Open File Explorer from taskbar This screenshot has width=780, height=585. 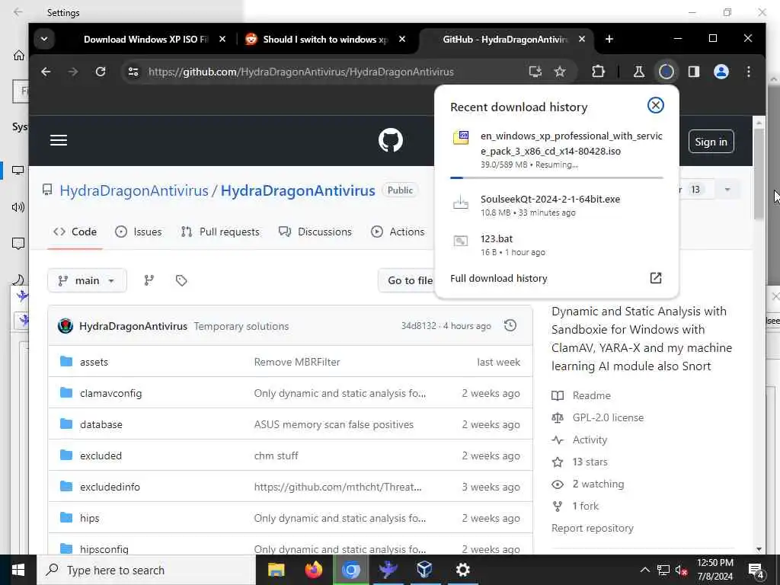(276, 570)
